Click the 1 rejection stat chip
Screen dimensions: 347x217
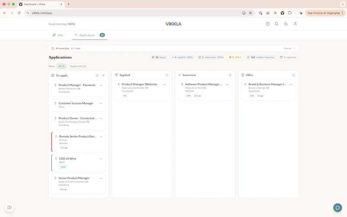[288, 57]
